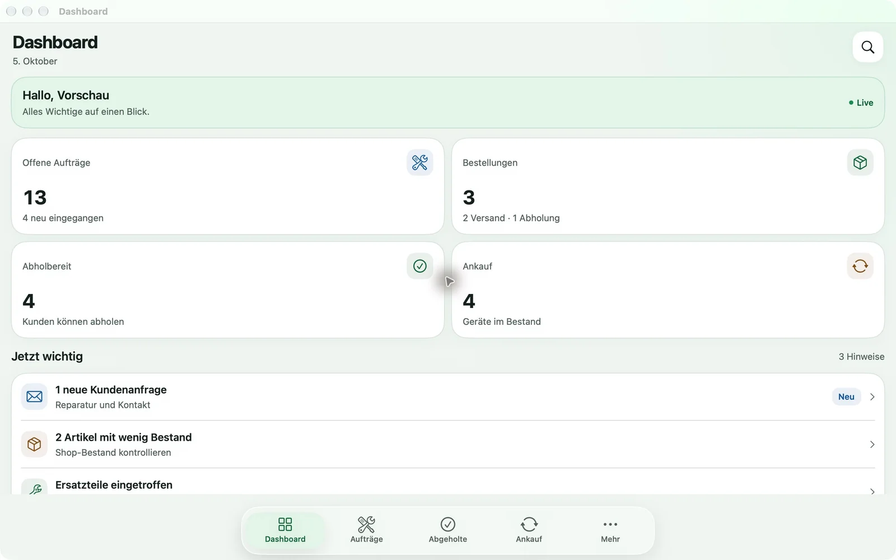This screenshot has width=896, height=560.
Task: Click the '5. Oktober' date text
Action: coord(35,61)
